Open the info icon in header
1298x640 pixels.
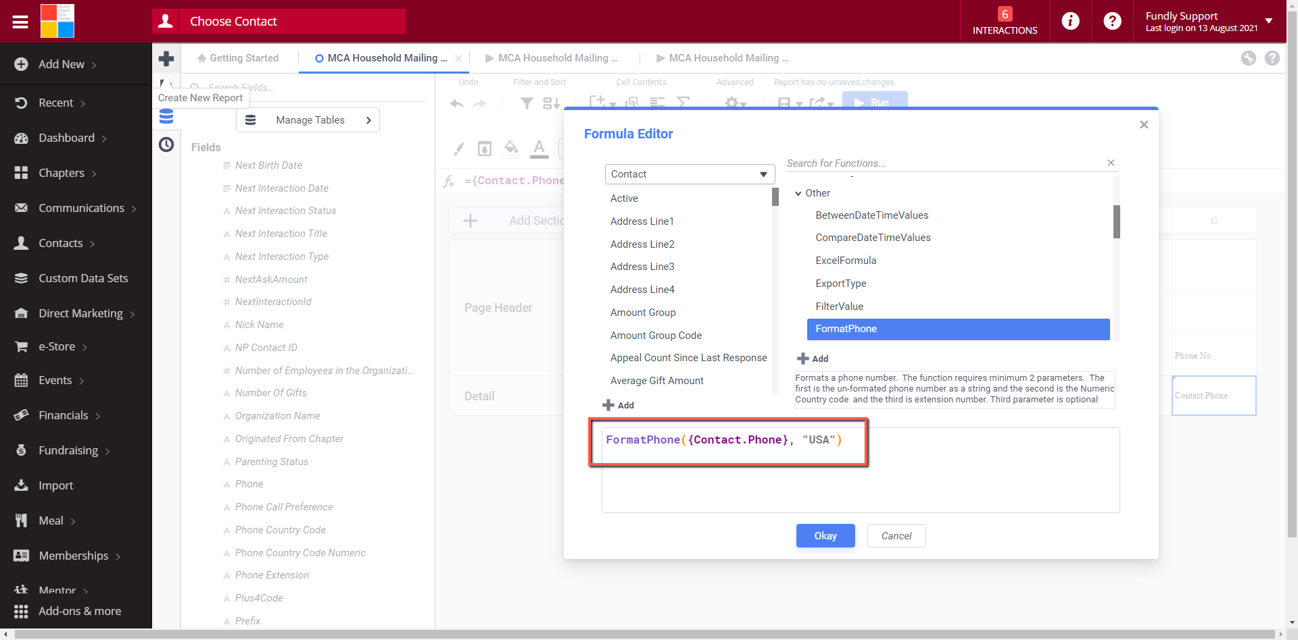[x=1070, y=21]
